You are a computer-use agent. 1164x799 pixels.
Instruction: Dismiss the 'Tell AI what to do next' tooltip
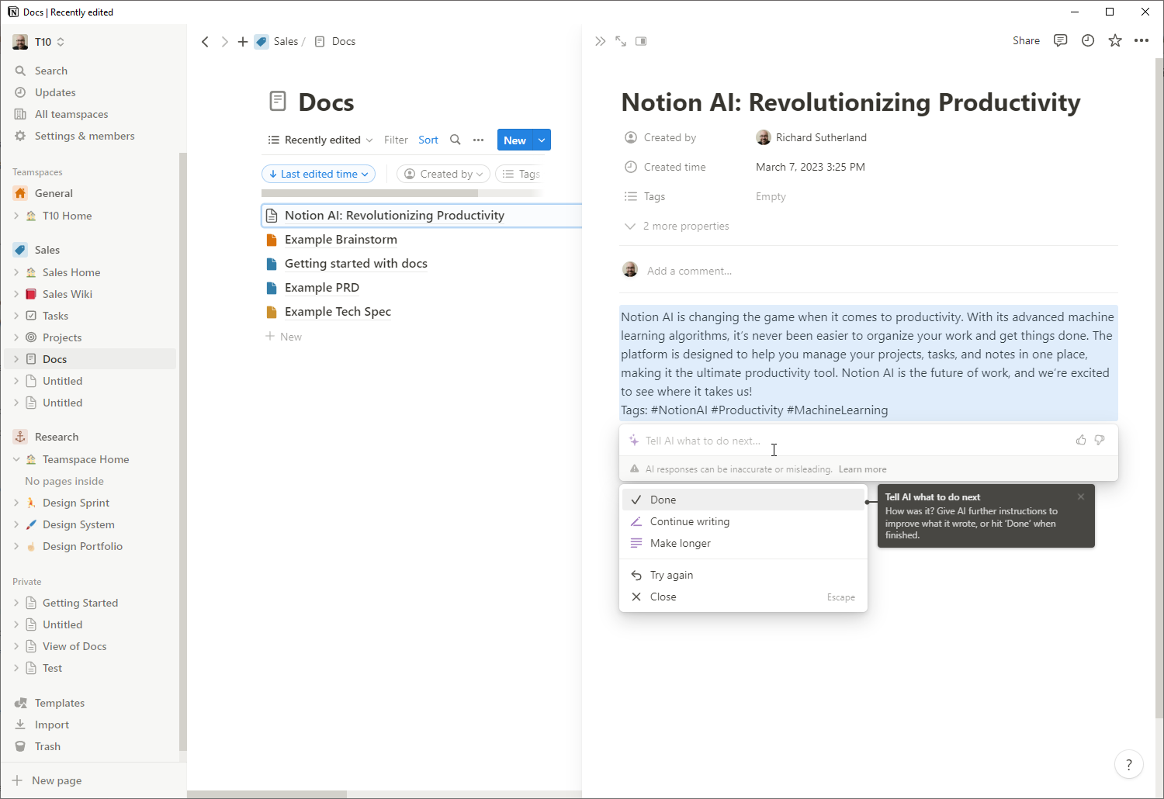(x=1081, y=496)
